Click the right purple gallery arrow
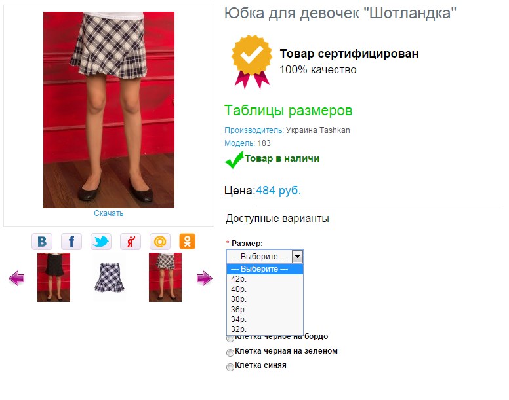 (x=204, y=278)
